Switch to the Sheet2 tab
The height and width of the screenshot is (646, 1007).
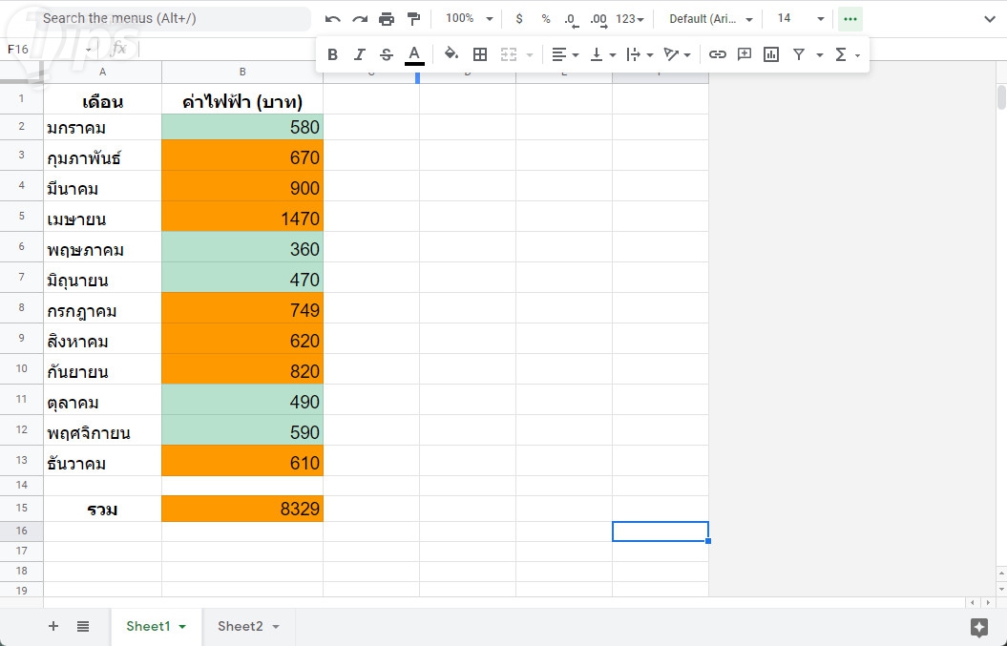[x=241, y=626]
